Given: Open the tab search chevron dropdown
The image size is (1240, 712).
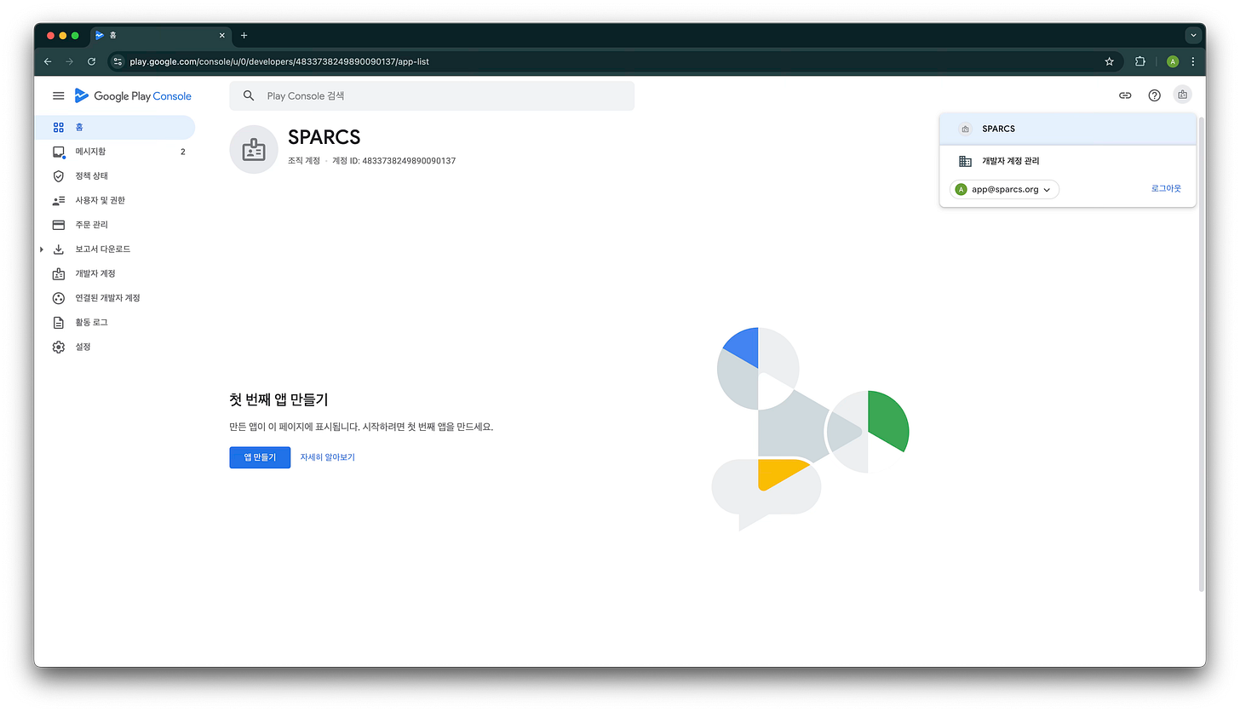Looking at the screenshot, I should (x=1192, y=36).
